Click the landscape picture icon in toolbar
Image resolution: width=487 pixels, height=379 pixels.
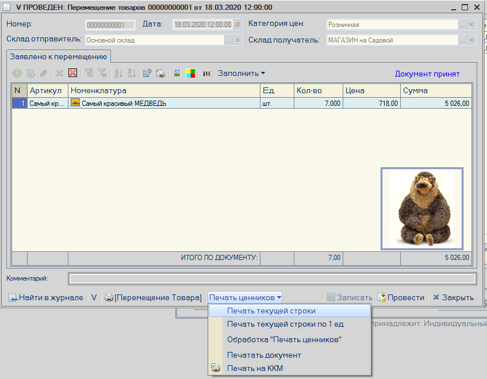pos(177,73)
